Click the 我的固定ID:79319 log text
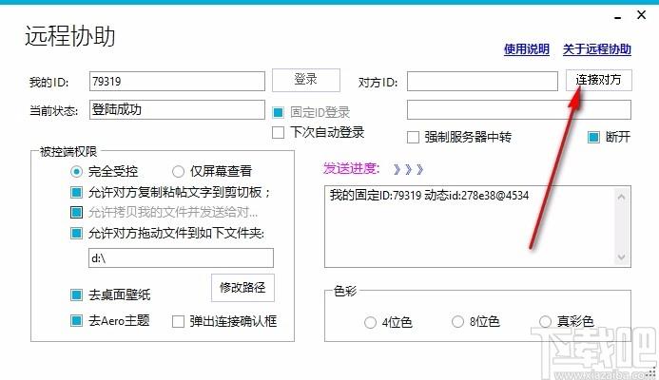The height and width of the screenshot is (380, 659). (429, 196)
